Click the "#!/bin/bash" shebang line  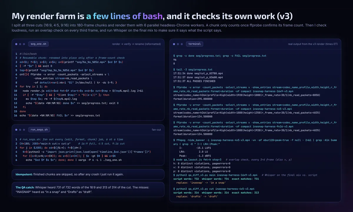pyautogui.click(x=28, y=54)
